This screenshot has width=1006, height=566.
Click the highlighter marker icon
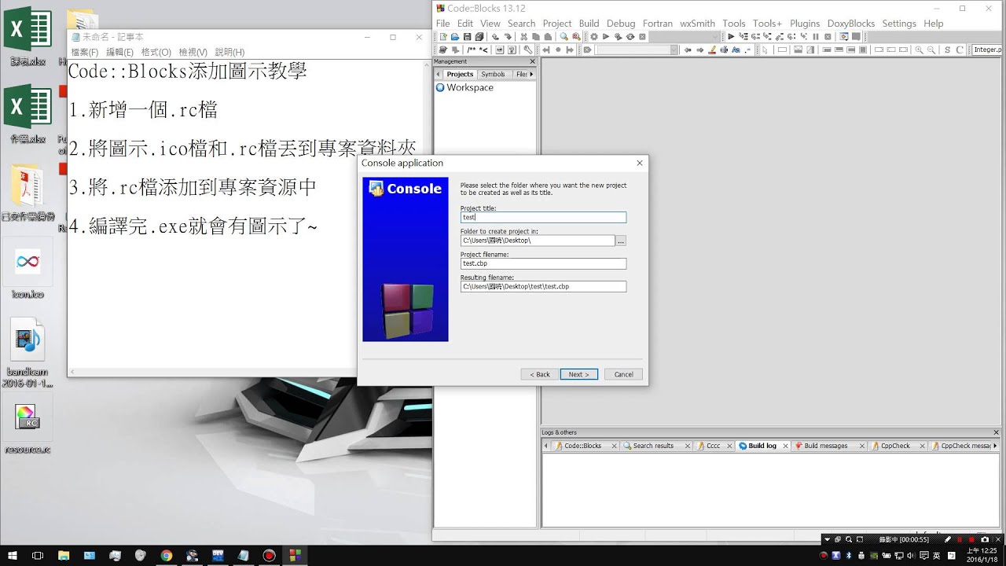tap(712, 50)
